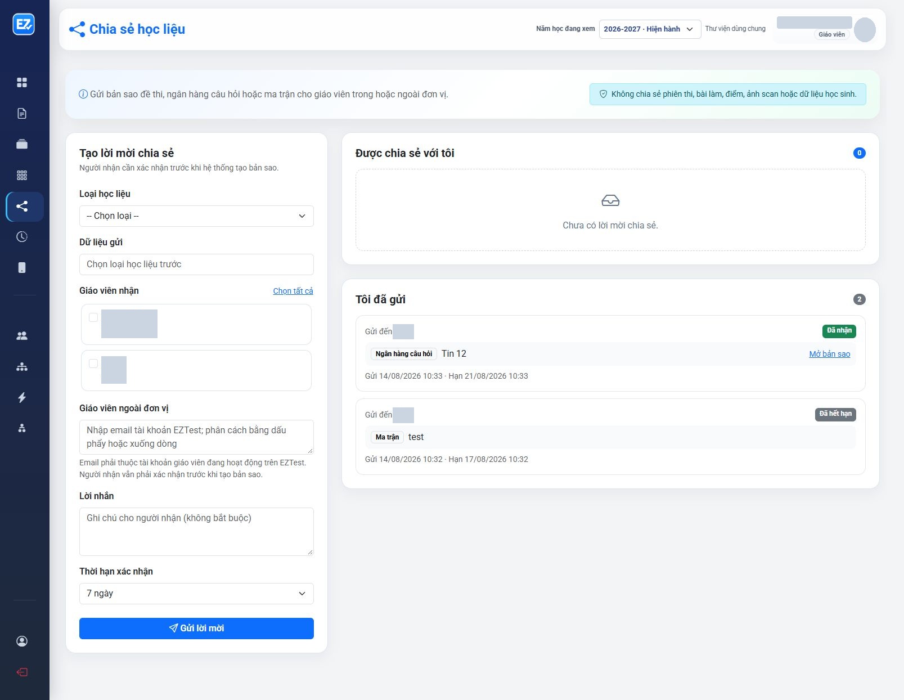Click the info icon beside the banner description
The height and width of the screenshot is (700, 904).
(83, 94)
